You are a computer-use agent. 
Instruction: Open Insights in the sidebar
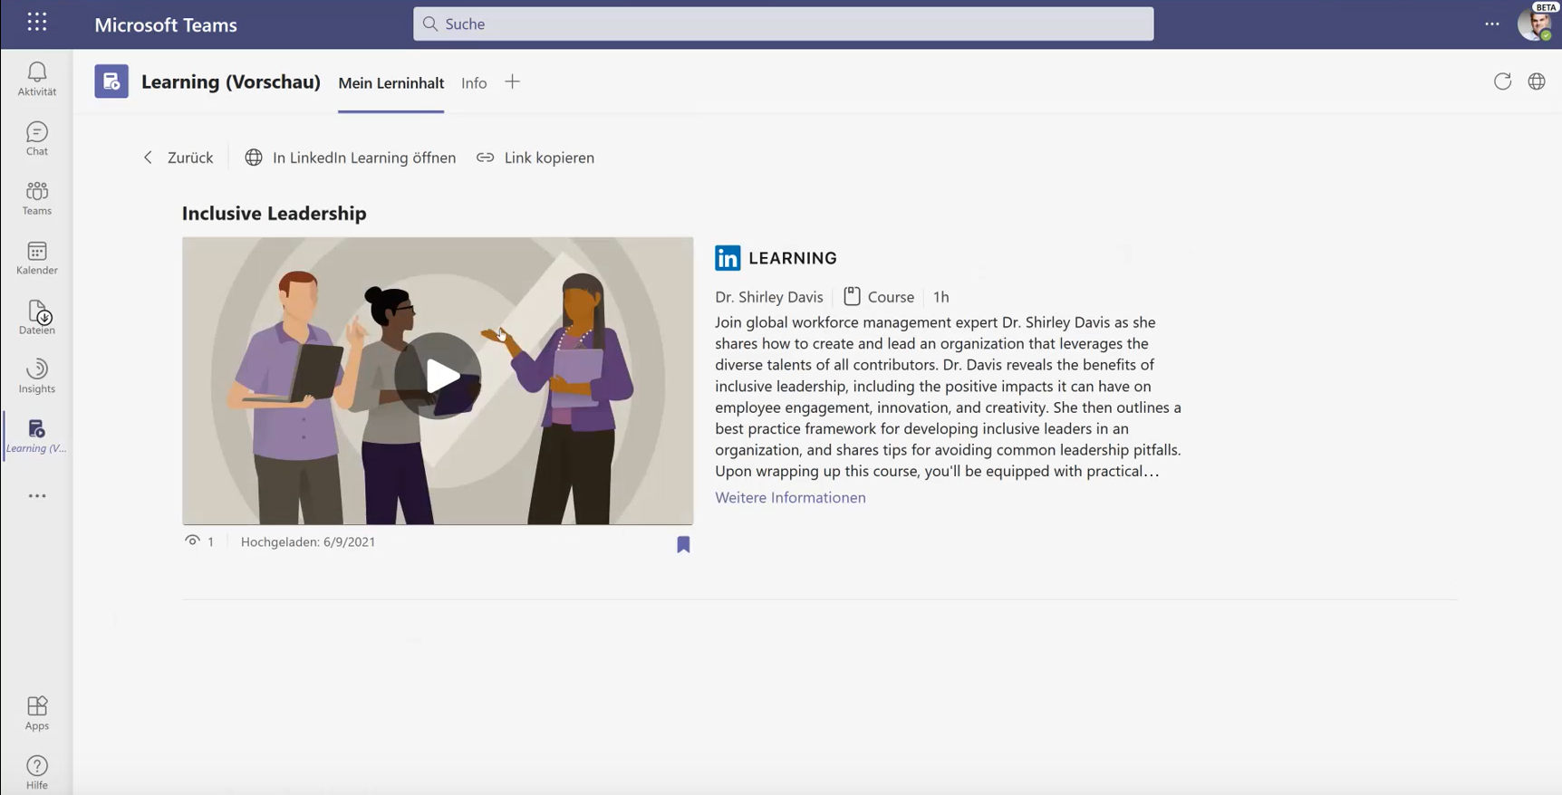click(x=37, y=377)
